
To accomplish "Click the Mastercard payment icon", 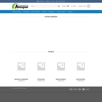I will [83, 89].
